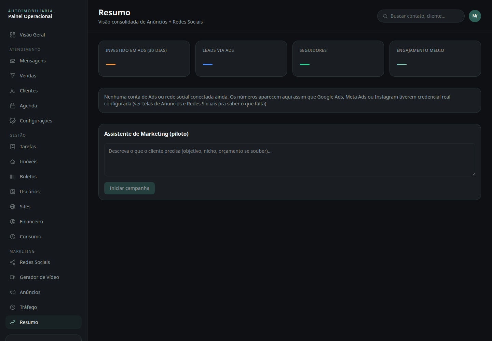This screenshot has height=341, width=492.
Task: Select Redes Sociais menu entry
Action: coord(43,262)
